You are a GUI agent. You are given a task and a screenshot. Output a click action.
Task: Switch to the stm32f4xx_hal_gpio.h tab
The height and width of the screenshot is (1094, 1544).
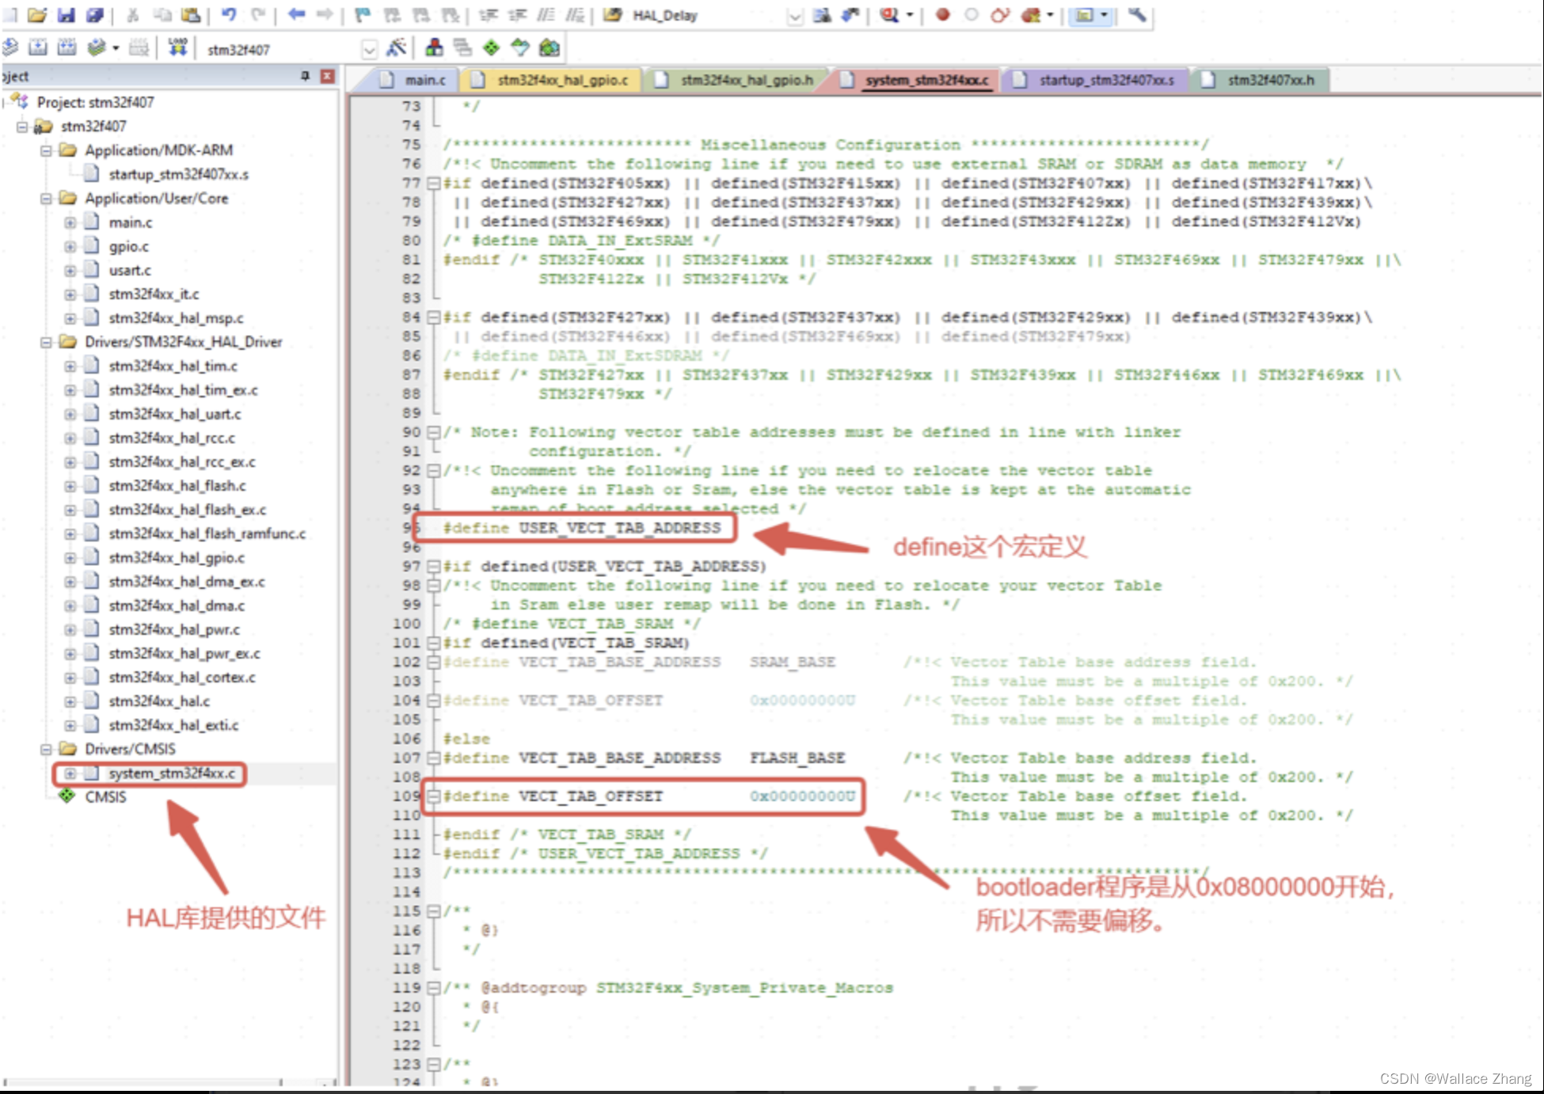pos(736,80)
